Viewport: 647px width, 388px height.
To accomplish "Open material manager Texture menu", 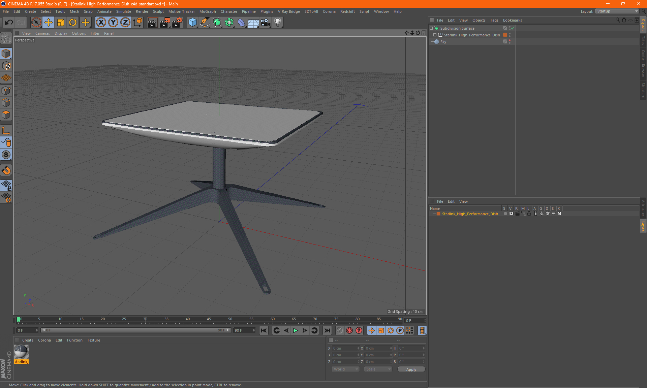I will (x=93, y=340).
